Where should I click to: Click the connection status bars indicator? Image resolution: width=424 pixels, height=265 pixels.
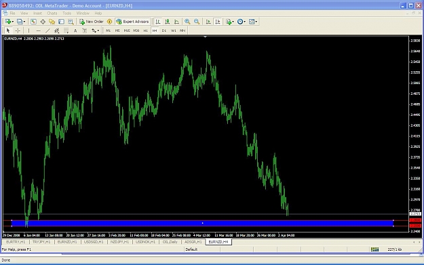click(x=374, y=249)
